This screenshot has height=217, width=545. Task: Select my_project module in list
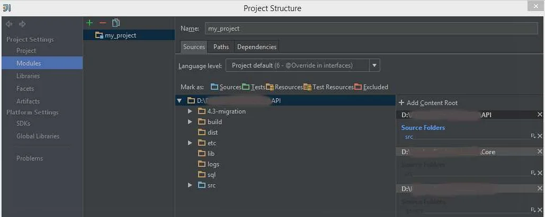tap(120, 35)
